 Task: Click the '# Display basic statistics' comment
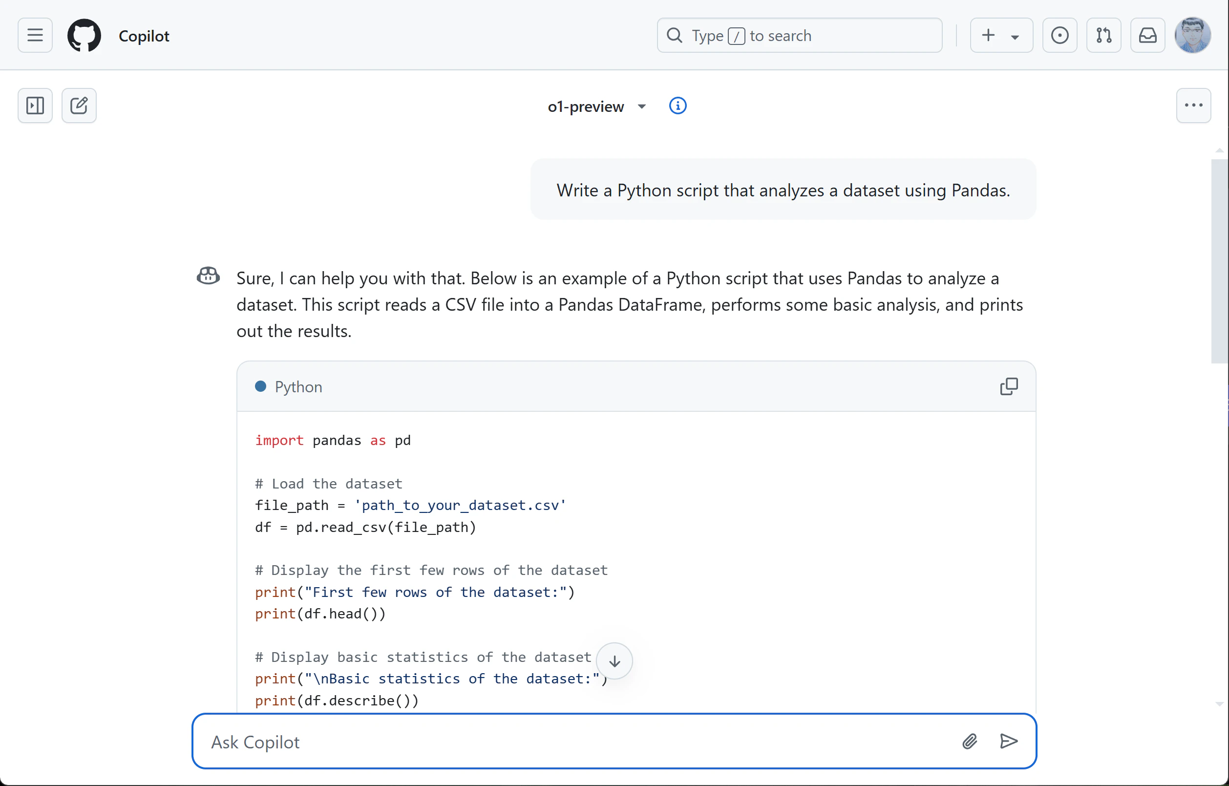pyautogui.click(x=423, y=657)
